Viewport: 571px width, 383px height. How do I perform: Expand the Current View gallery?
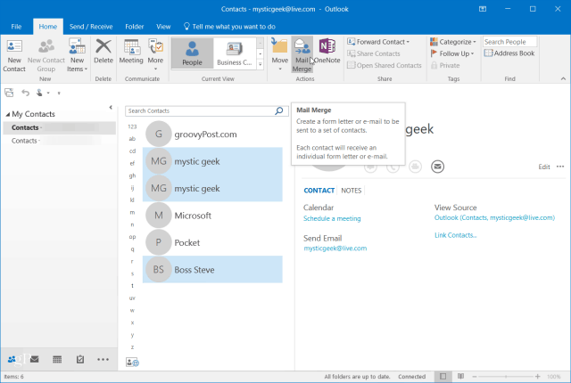[261, 64]
